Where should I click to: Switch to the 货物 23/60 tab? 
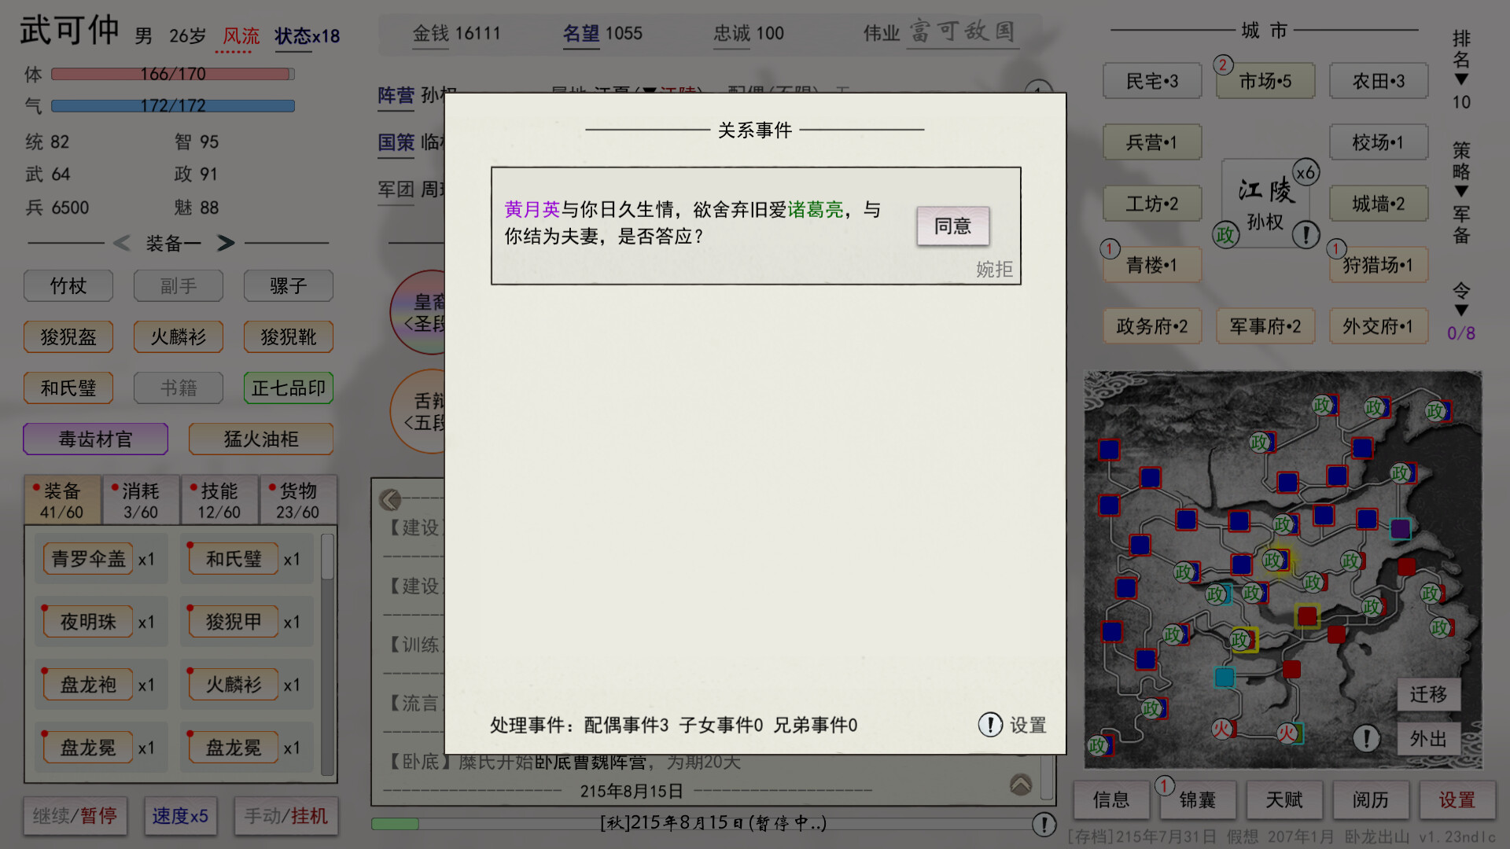pyautogui.click(x=298, y=499)
